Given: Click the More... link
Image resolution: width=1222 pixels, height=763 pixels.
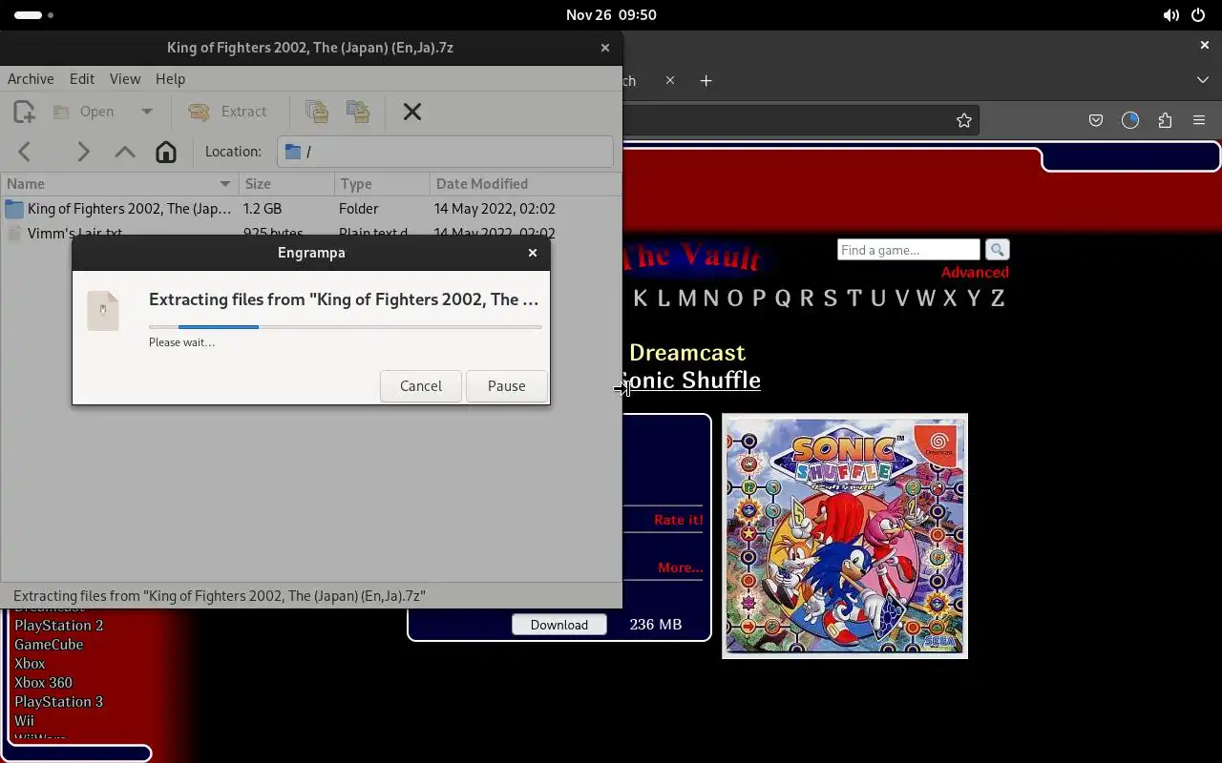Looking at the screenshot, I should coord(680,567).
